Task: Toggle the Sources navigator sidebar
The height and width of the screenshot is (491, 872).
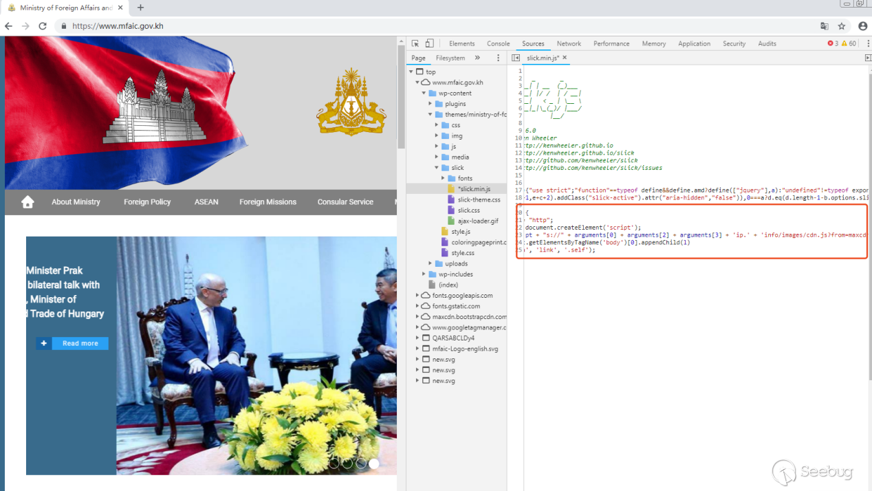Action: (516, 58)
